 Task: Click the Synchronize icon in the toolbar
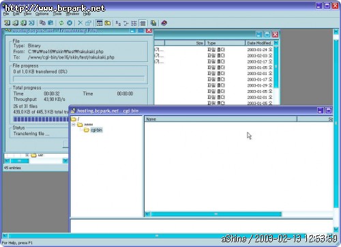point(153,23)
